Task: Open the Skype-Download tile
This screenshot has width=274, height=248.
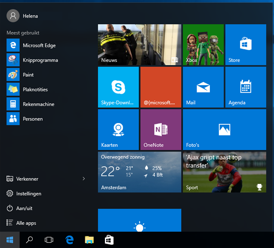Action: (x=118, y=87)
